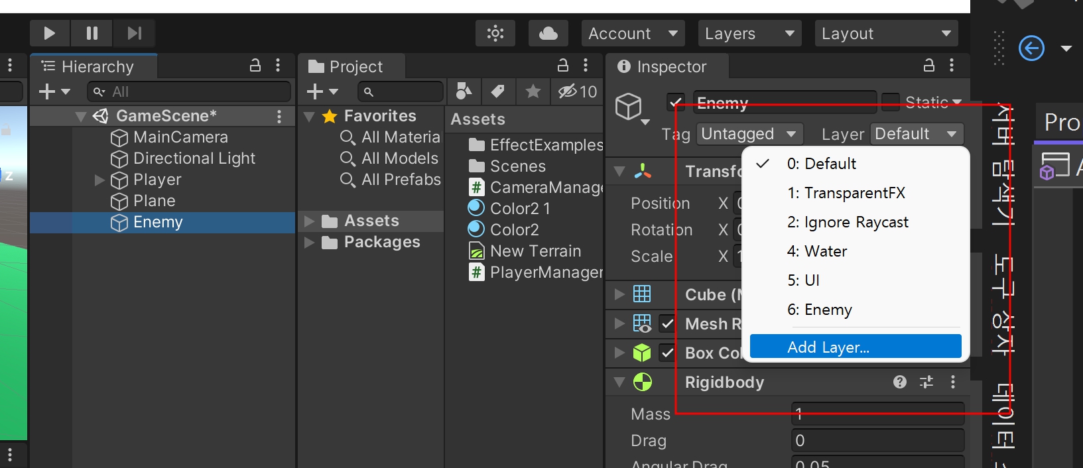Image resolution: width=1083 pixels, height=468 pixels.
Task: Expand the Packages folder arrow
Action: (x=309, y=243)
